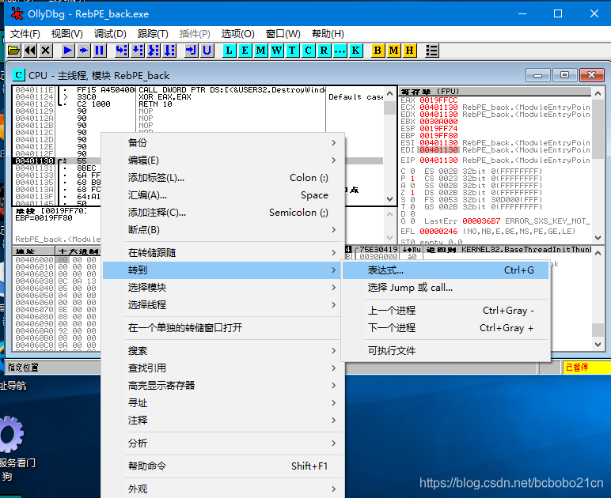The width and height of the screenshot is (611, 498).
Task: Click the down arrow of registers pane scrollbar
Action: point(598,237)
